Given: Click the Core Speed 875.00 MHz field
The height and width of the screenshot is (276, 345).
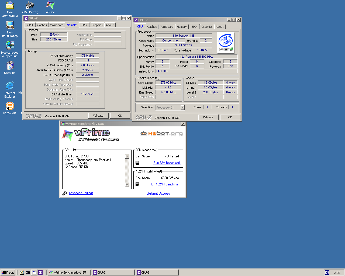Looking at the screenshot, I should [x=168, y=82].
